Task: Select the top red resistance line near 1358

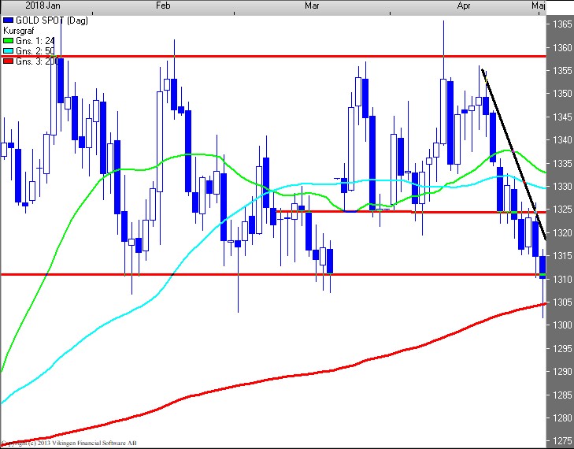Action: tap(273, 57)
